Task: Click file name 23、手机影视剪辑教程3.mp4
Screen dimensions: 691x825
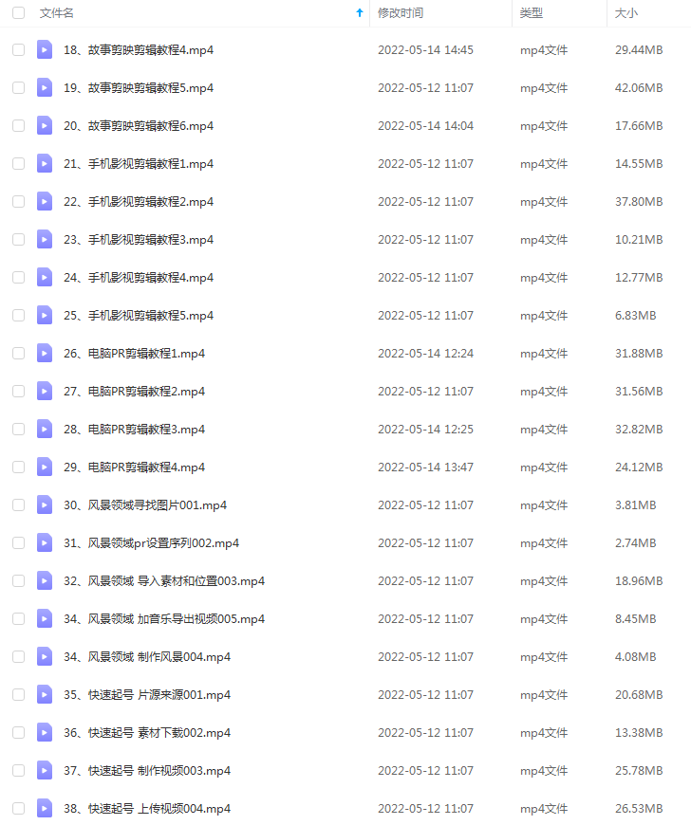Action: (x=139, y=239)
